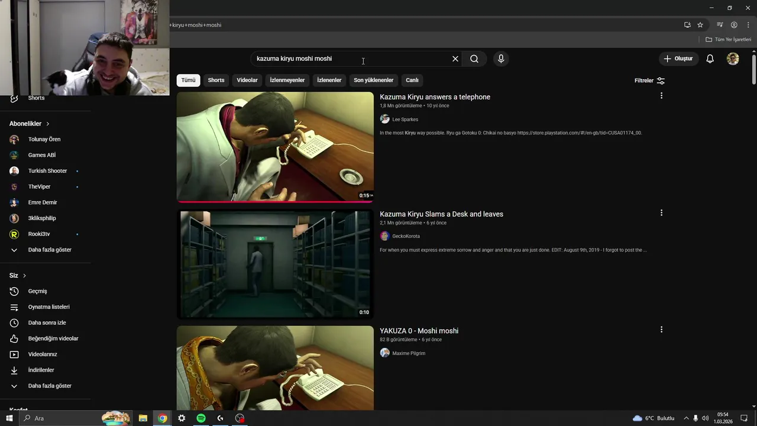Image resolution: width=757 pixels, height=426 pixels.
Task: Click the install app icon in address bar
Action: coord(687,25)
